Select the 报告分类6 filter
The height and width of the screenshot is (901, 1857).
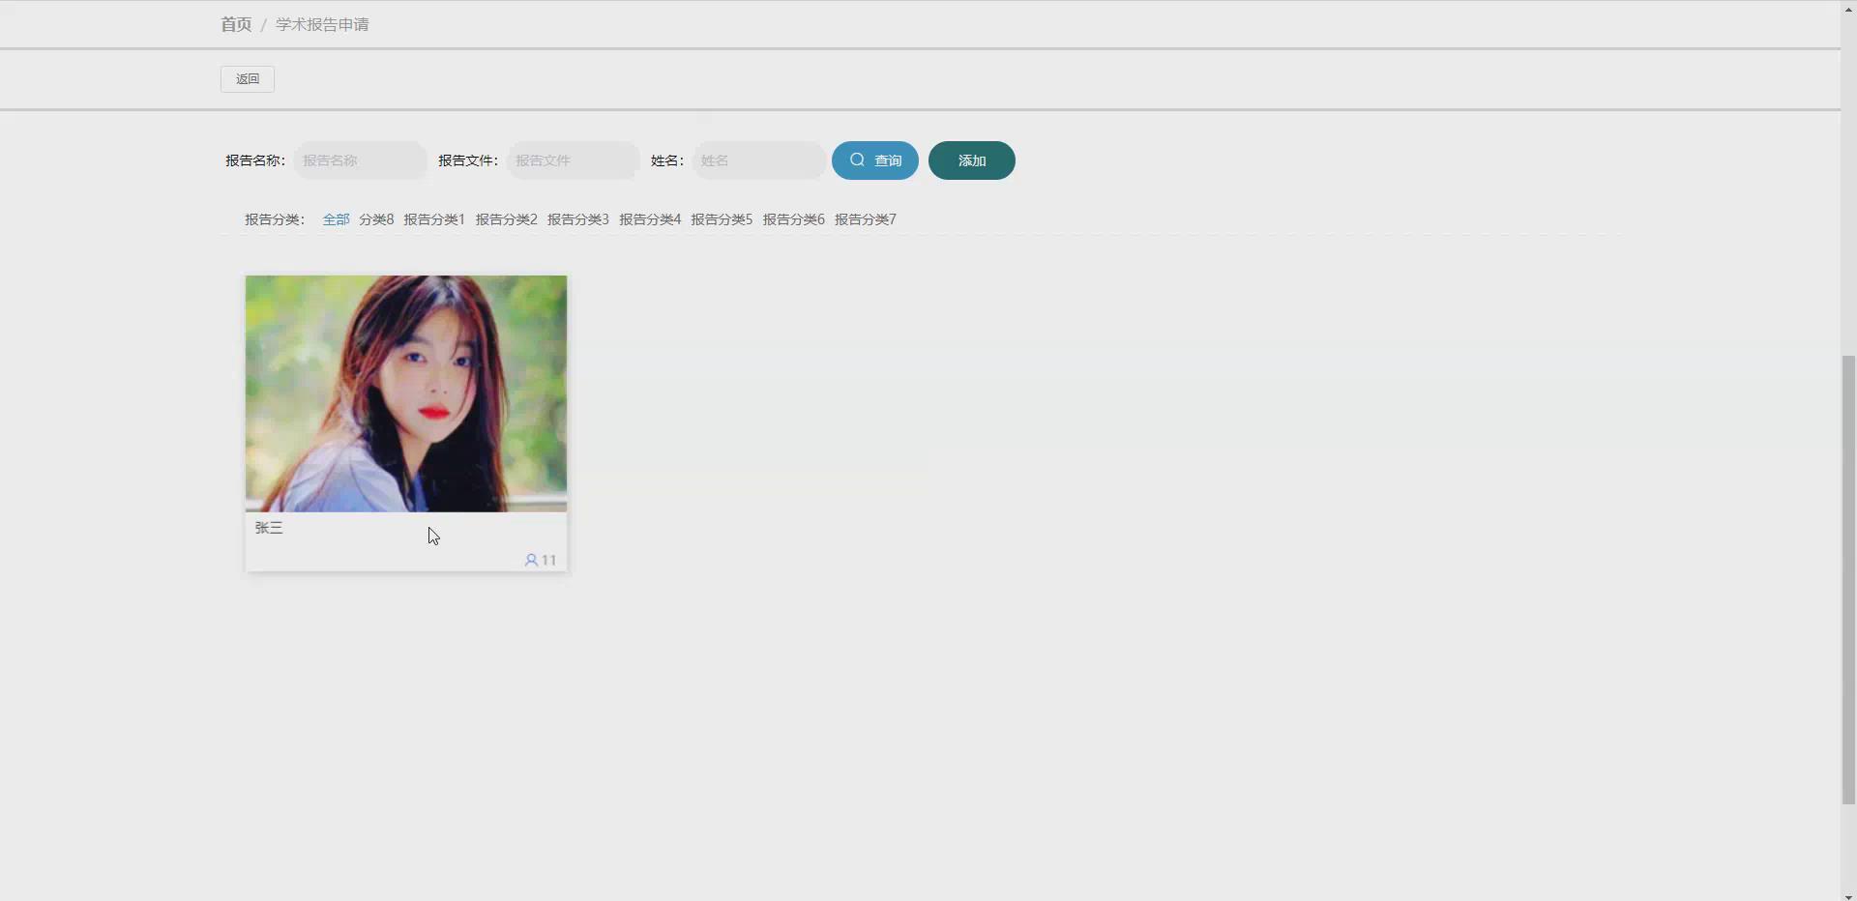click(794, 219)
